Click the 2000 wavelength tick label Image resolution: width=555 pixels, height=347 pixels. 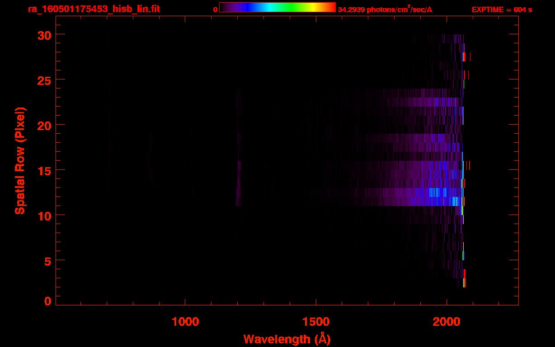point(447,322)
